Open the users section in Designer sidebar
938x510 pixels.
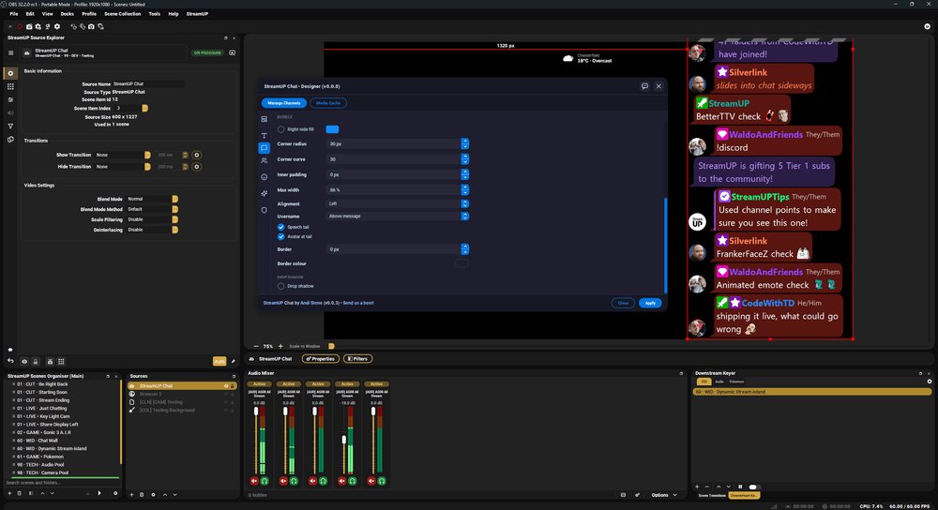tap(264, 161)
